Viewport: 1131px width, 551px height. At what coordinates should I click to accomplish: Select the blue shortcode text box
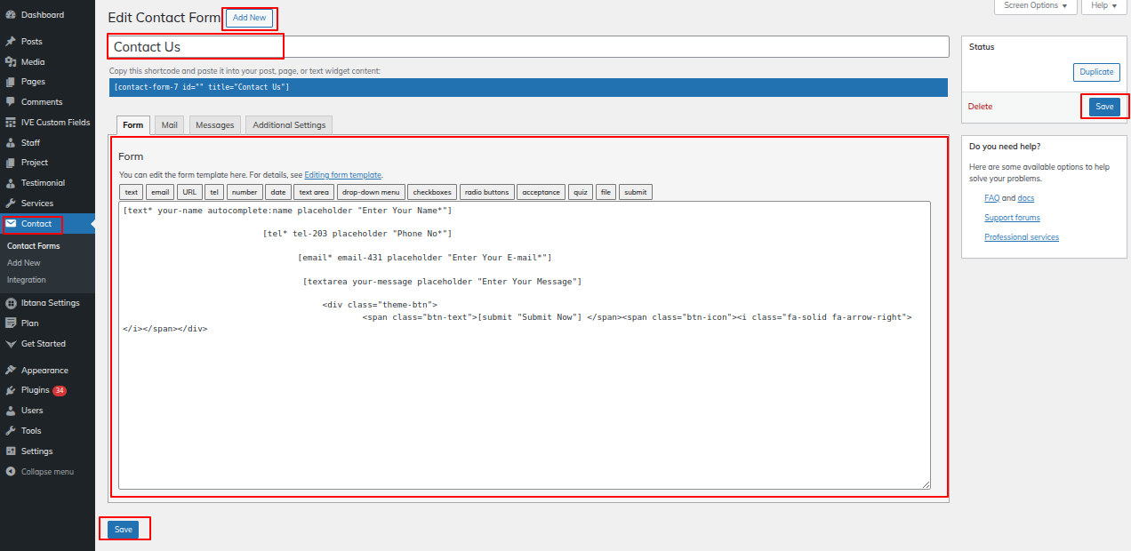[x=528, y=87]
